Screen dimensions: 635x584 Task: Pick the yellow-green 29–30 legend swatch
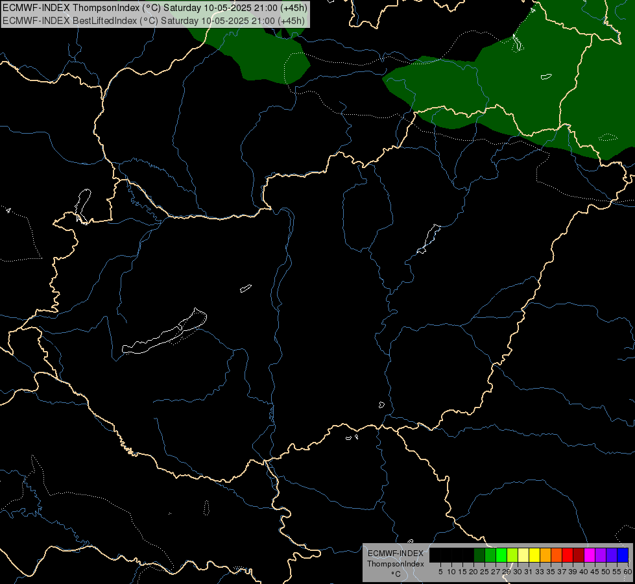point(512,555)
